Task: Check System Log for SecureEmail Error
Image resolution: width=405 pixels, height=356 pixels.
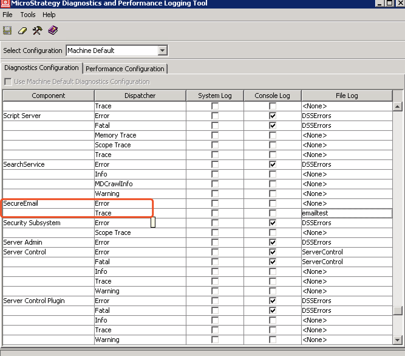Action: [x=215, y=203]
